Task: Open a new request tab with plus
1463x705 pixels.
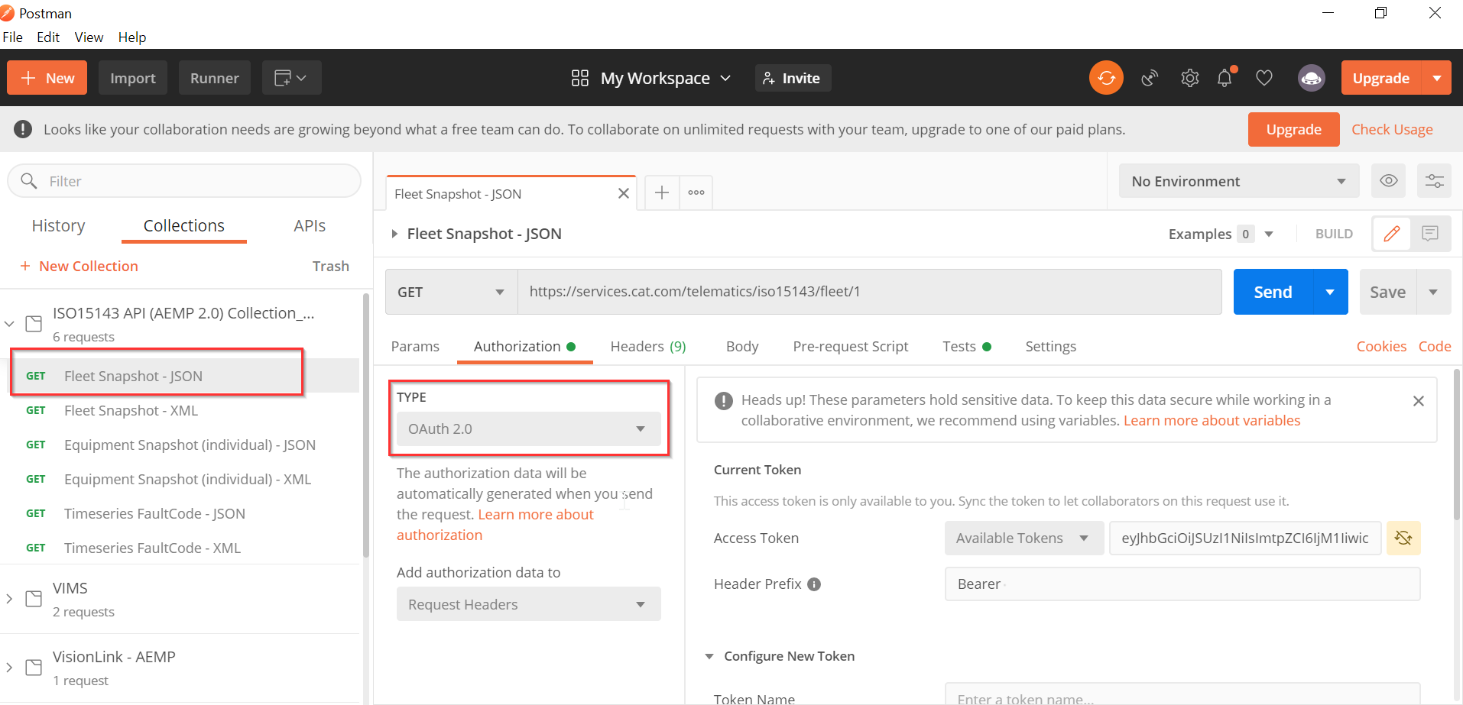Action: point(662,192)
